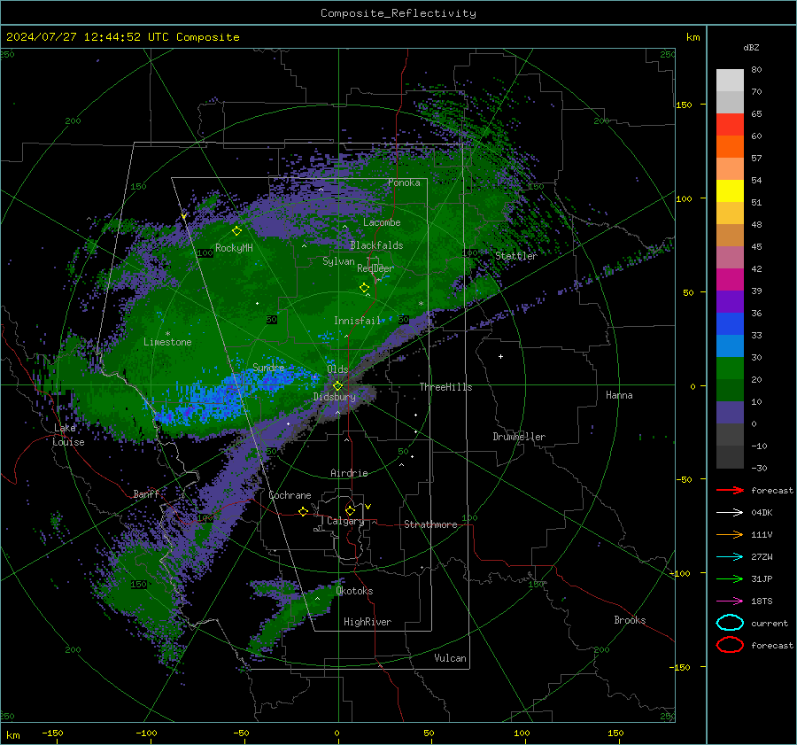Click the cyan 27ZW arrow icon
The image size is (797, 745).
730,557
